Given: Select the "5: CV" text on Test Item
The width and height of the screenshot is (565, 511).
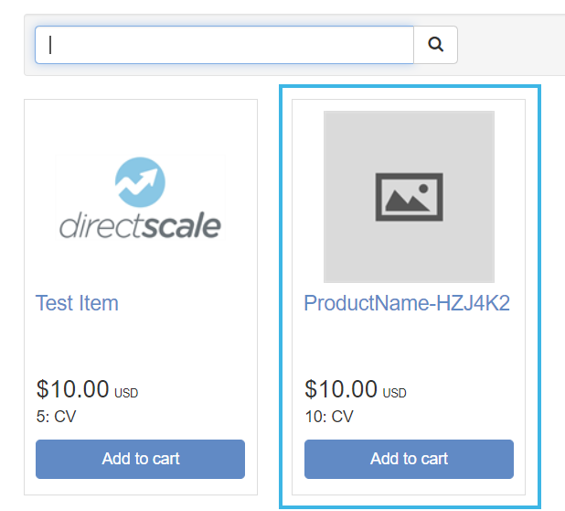Looking at the screenshot, I should [x=56, y=417].
